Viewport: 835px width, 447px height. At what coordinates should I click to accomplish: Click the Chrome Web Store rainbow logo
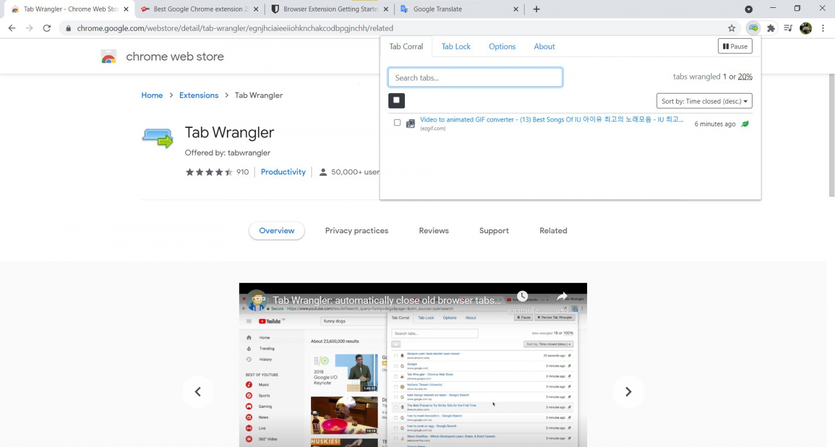coord(109,56)
